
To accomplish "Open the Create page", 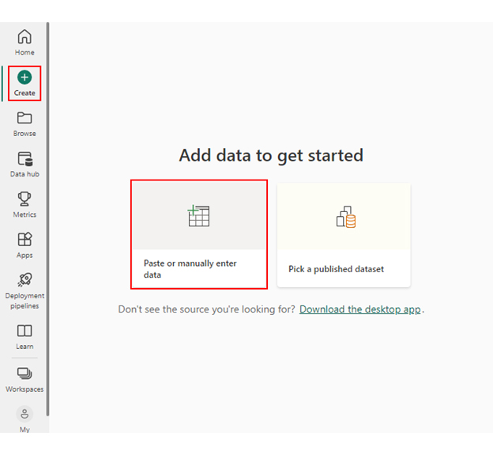I will pos(24,83).
